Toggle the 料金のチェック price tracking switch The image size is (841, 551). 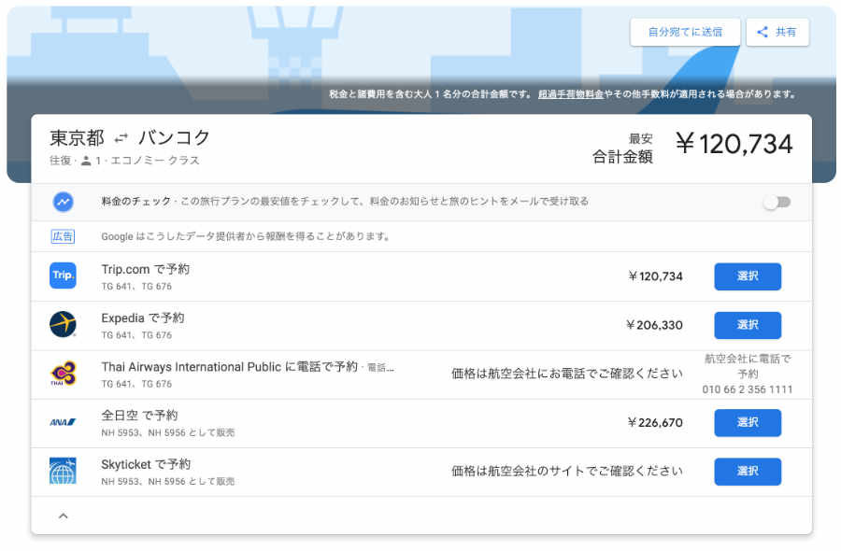[x=777, y=202]
